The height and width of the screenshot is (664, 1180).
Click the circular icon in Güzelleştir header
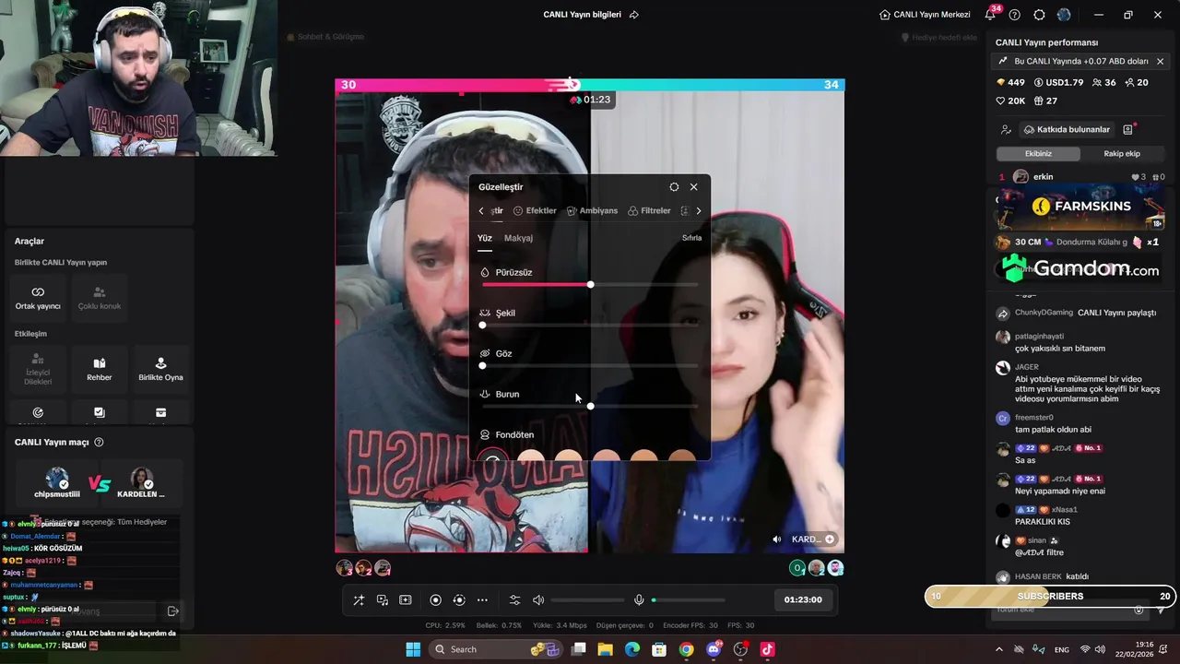tap(674, 186)
